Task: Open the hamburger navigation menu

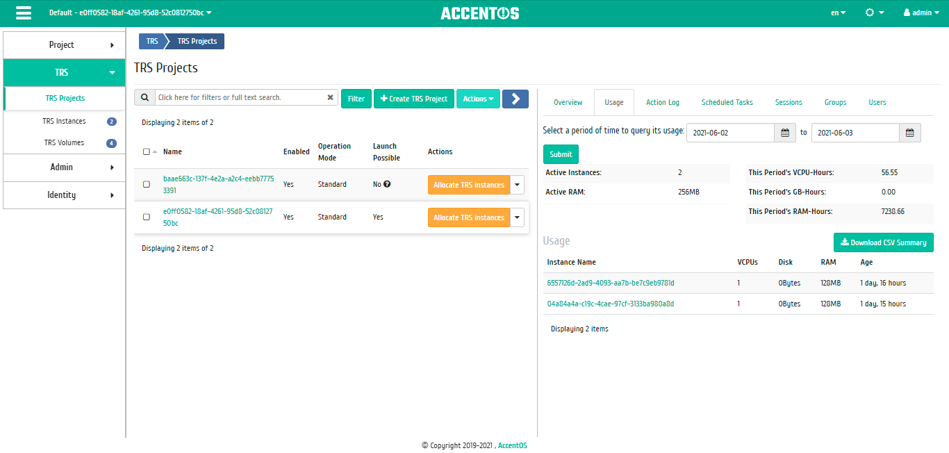Action: 23,13
